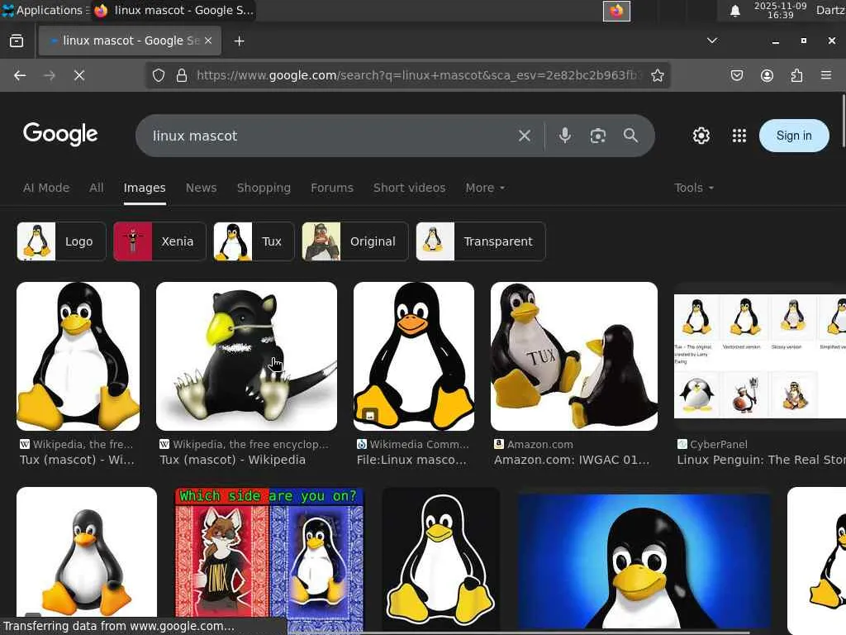Image resolution: width=846 pixels, height=635 pixels.
Task: Click the Firefox task in the panel
Action: tap(173, 10)
